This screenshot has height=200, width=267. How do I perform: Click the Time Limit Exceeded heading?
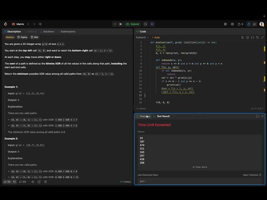click(154, 125)
